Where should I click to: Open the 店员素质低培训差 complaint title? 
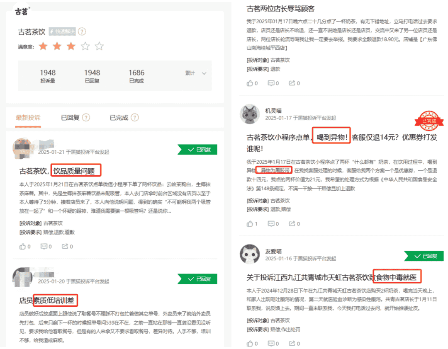[x=49, y=300]
